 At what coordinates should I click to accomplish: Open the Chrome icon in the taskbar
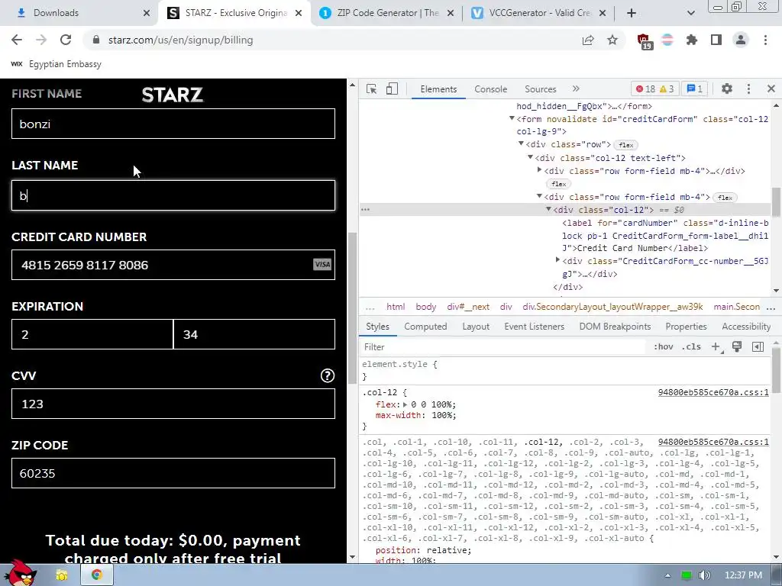click(x=96, y=575)
